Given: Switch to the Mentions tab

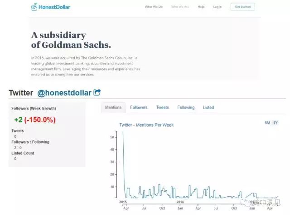Looking at the screenshot, I should click(113, 108).
